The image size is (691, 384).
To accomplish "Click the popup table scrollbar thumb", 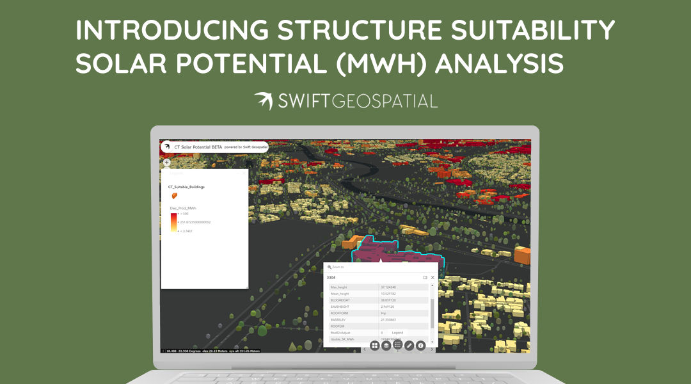I will 432,314.
